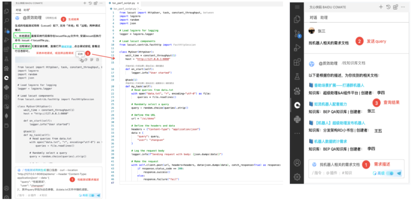
Task: Switch to 助理 tab in right panel
Action: coord(324,17)
